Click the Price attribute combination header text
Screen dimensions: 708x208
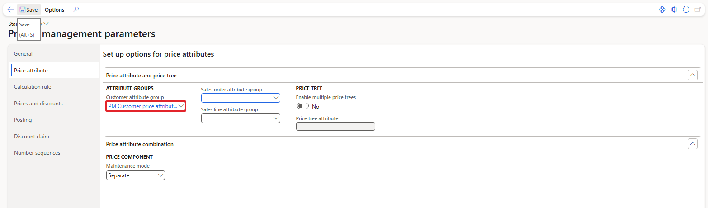pos(140,144)
